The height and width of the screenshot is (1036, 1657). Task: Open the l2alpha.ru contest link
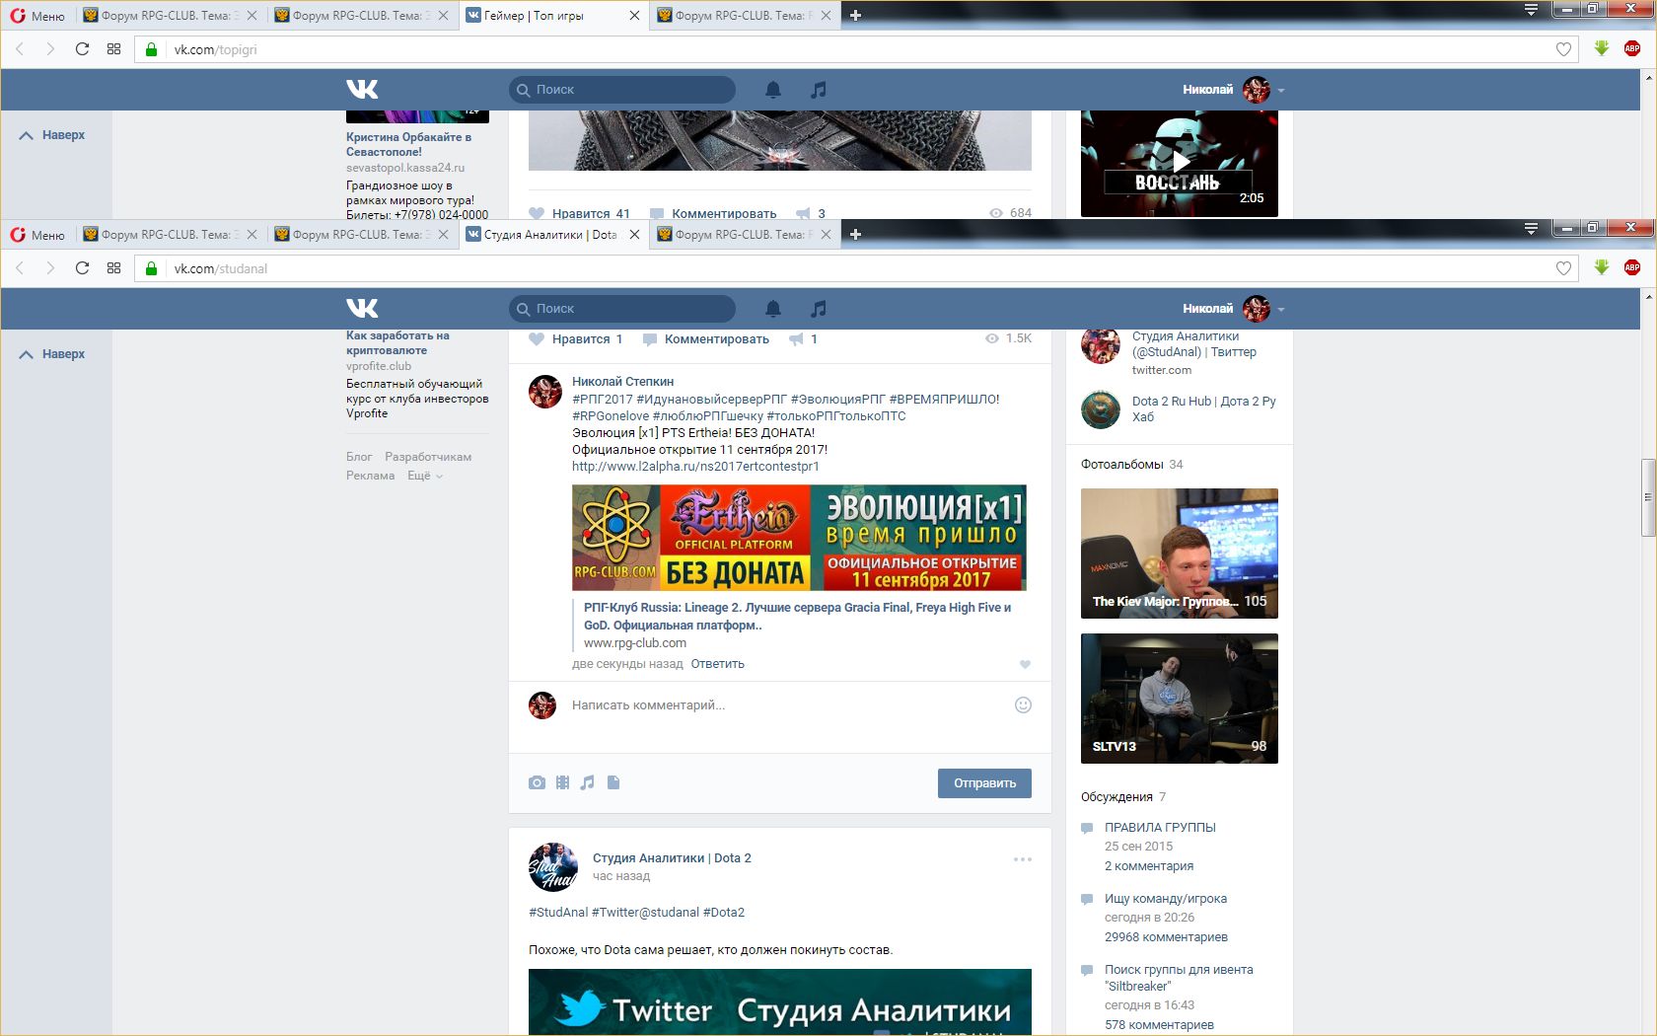pyautogui.click(x=695, y=467)
